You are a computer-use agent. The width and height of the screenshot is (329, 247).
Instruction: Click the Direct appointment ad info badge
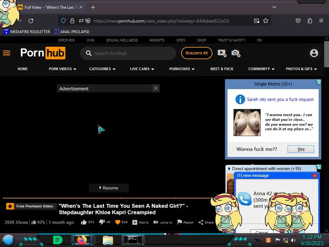pos(319,167)
